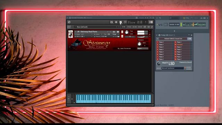This screenshot has height=125, width=222.
Task: Open the Presets selector in Kontakt title bar
Action: [142, 18]
